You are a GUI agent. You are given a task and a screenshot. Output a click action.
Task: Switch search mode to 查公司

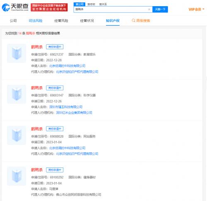(79, 4)
